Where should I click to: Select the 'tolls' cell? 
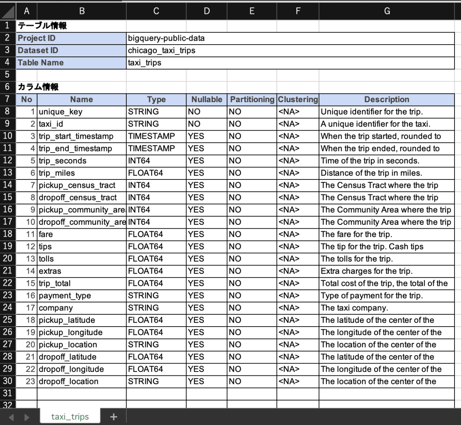coord(82,259)
